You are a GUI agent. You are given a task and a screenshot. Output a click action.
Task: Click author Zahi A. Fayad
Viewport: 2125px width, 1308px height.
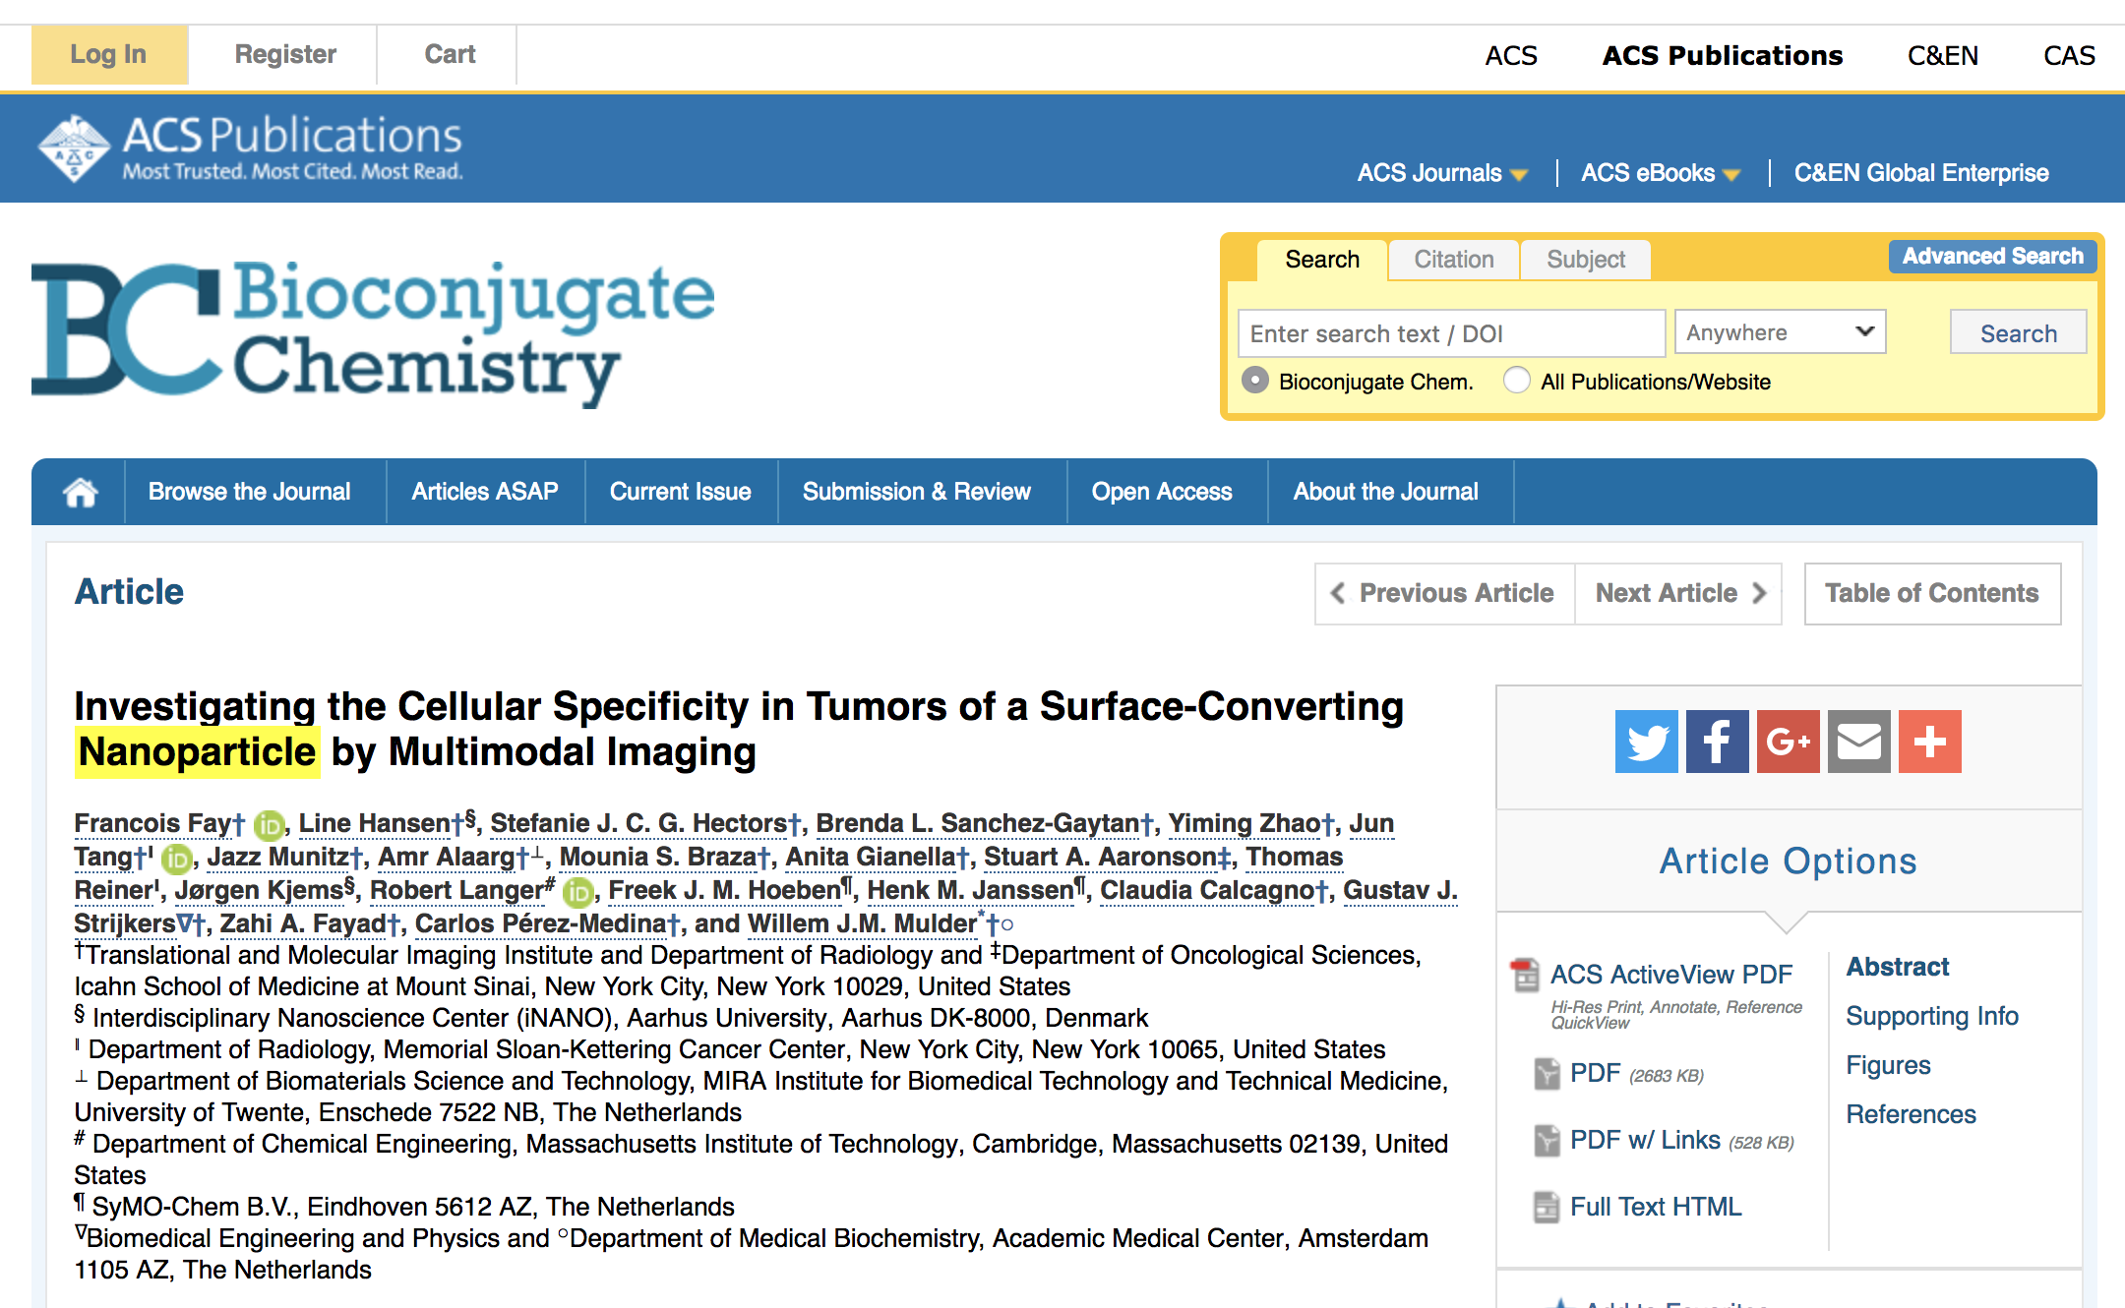(x=303, y=923)
